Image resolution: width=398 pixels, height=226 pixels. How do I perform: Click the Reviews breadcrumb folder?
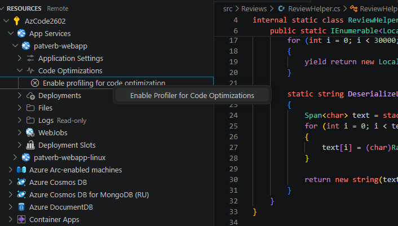[x=253, y=9]
